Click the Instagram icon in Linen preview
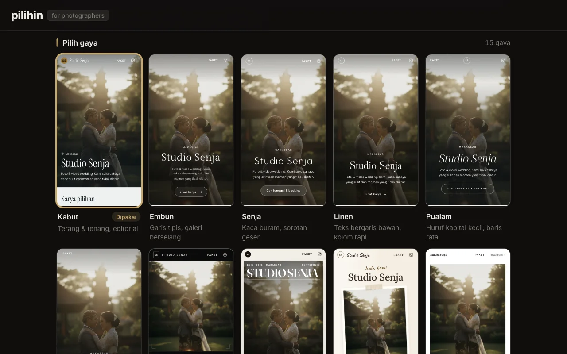Viewport: 567px width, 354px height. [x=411, y=61]
